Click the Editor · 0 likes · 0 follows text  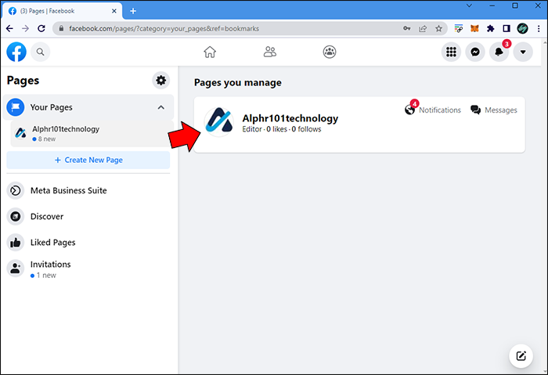coord(282,129)
